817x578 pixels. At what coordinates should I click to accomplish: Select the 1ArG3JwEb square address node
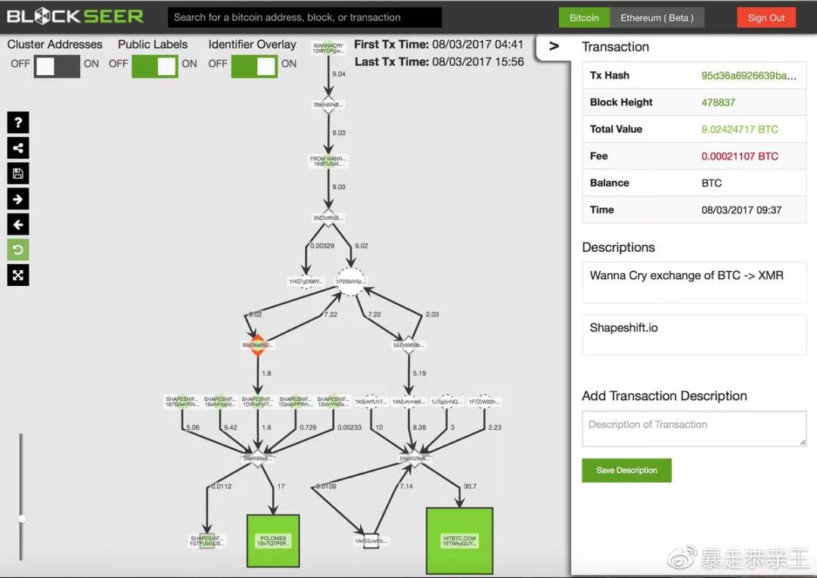point(371,541)
